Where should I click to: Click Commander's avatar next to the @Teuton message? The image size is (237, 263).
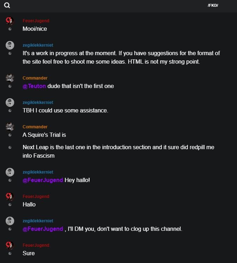(x=10, y=78)
